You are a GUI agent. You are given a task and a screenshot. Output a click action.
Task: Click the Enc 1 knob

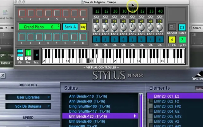96,28
